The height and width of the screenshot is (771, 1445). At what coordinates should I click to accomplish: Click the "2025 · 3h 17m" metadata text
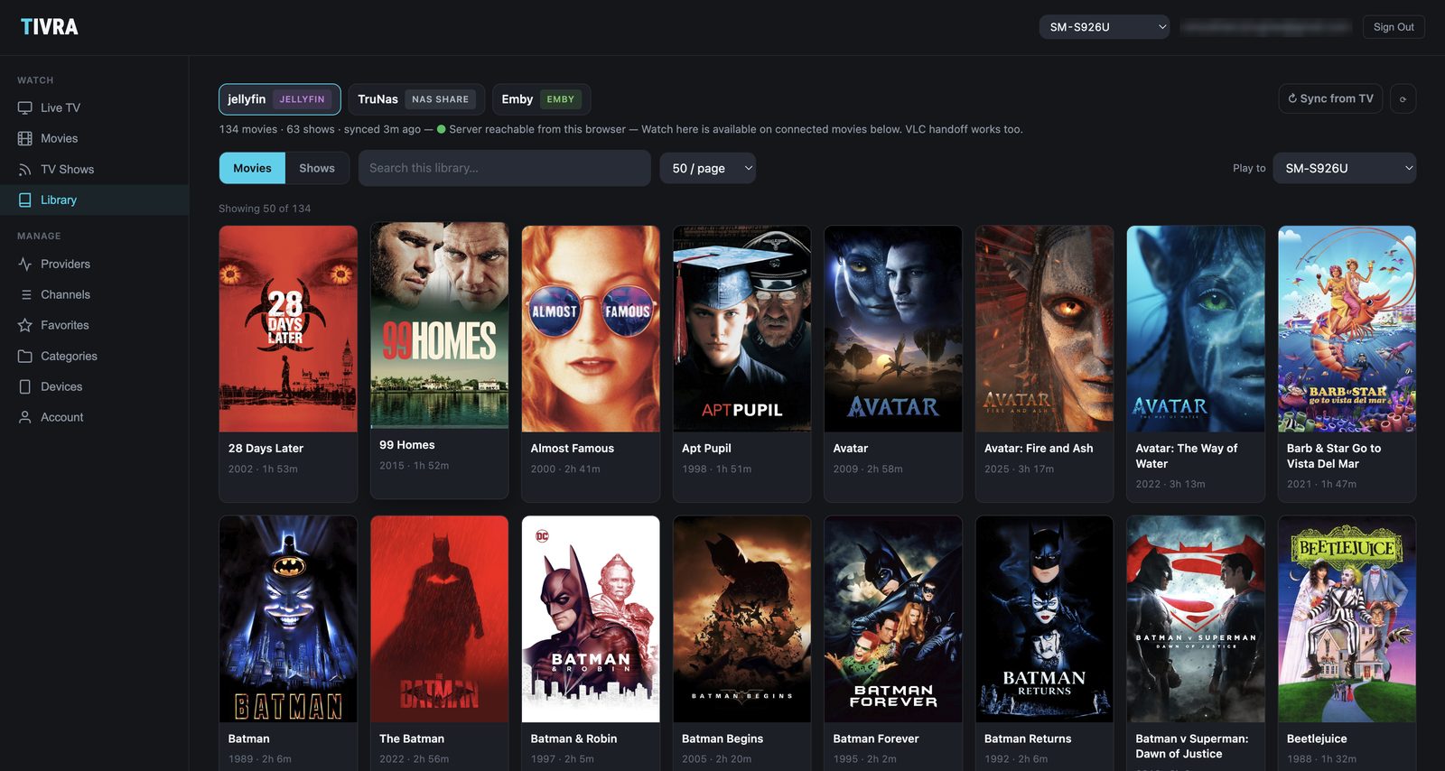(1019, 469)
